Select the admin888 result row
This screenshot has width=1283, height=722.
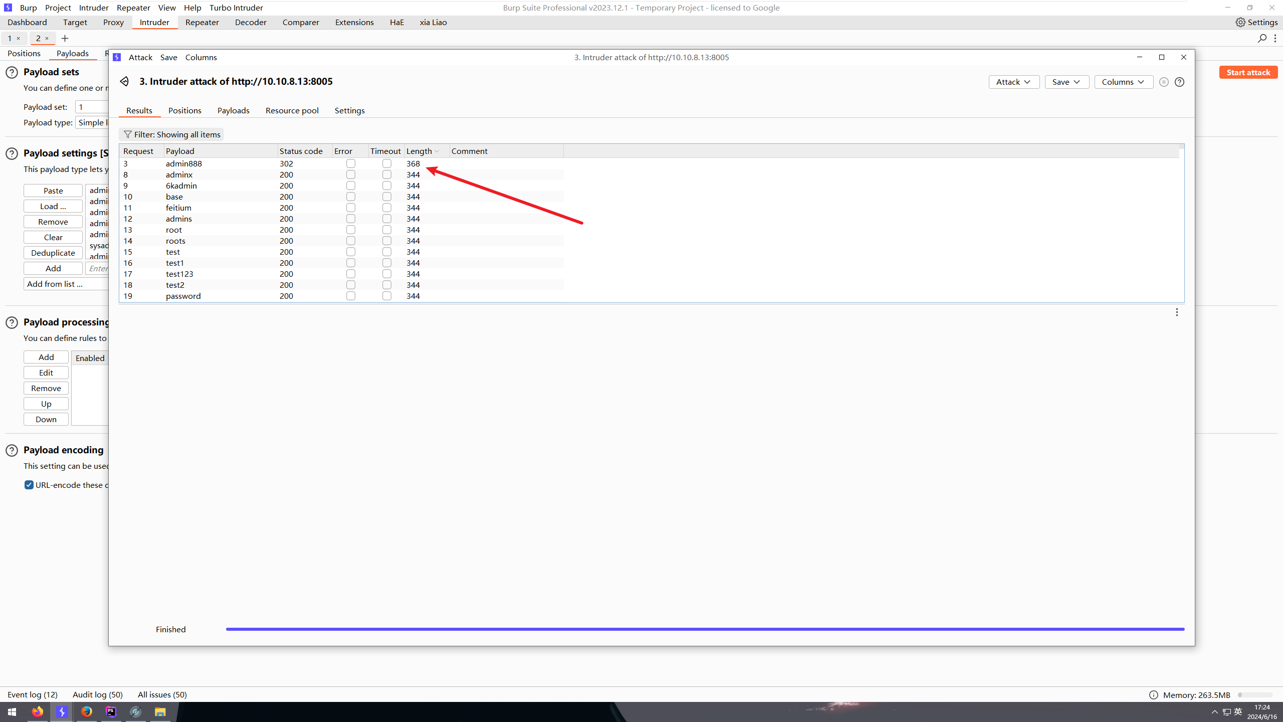point(341,163)
